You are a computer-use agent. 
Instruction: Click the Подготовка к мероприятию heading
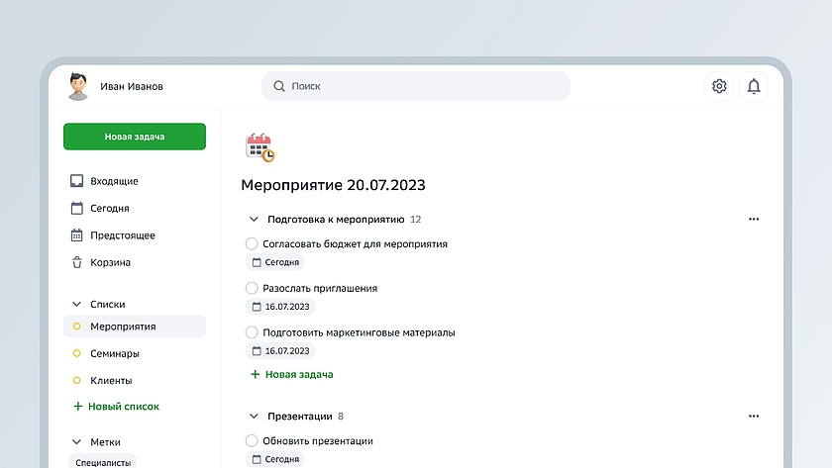(336, 220)
